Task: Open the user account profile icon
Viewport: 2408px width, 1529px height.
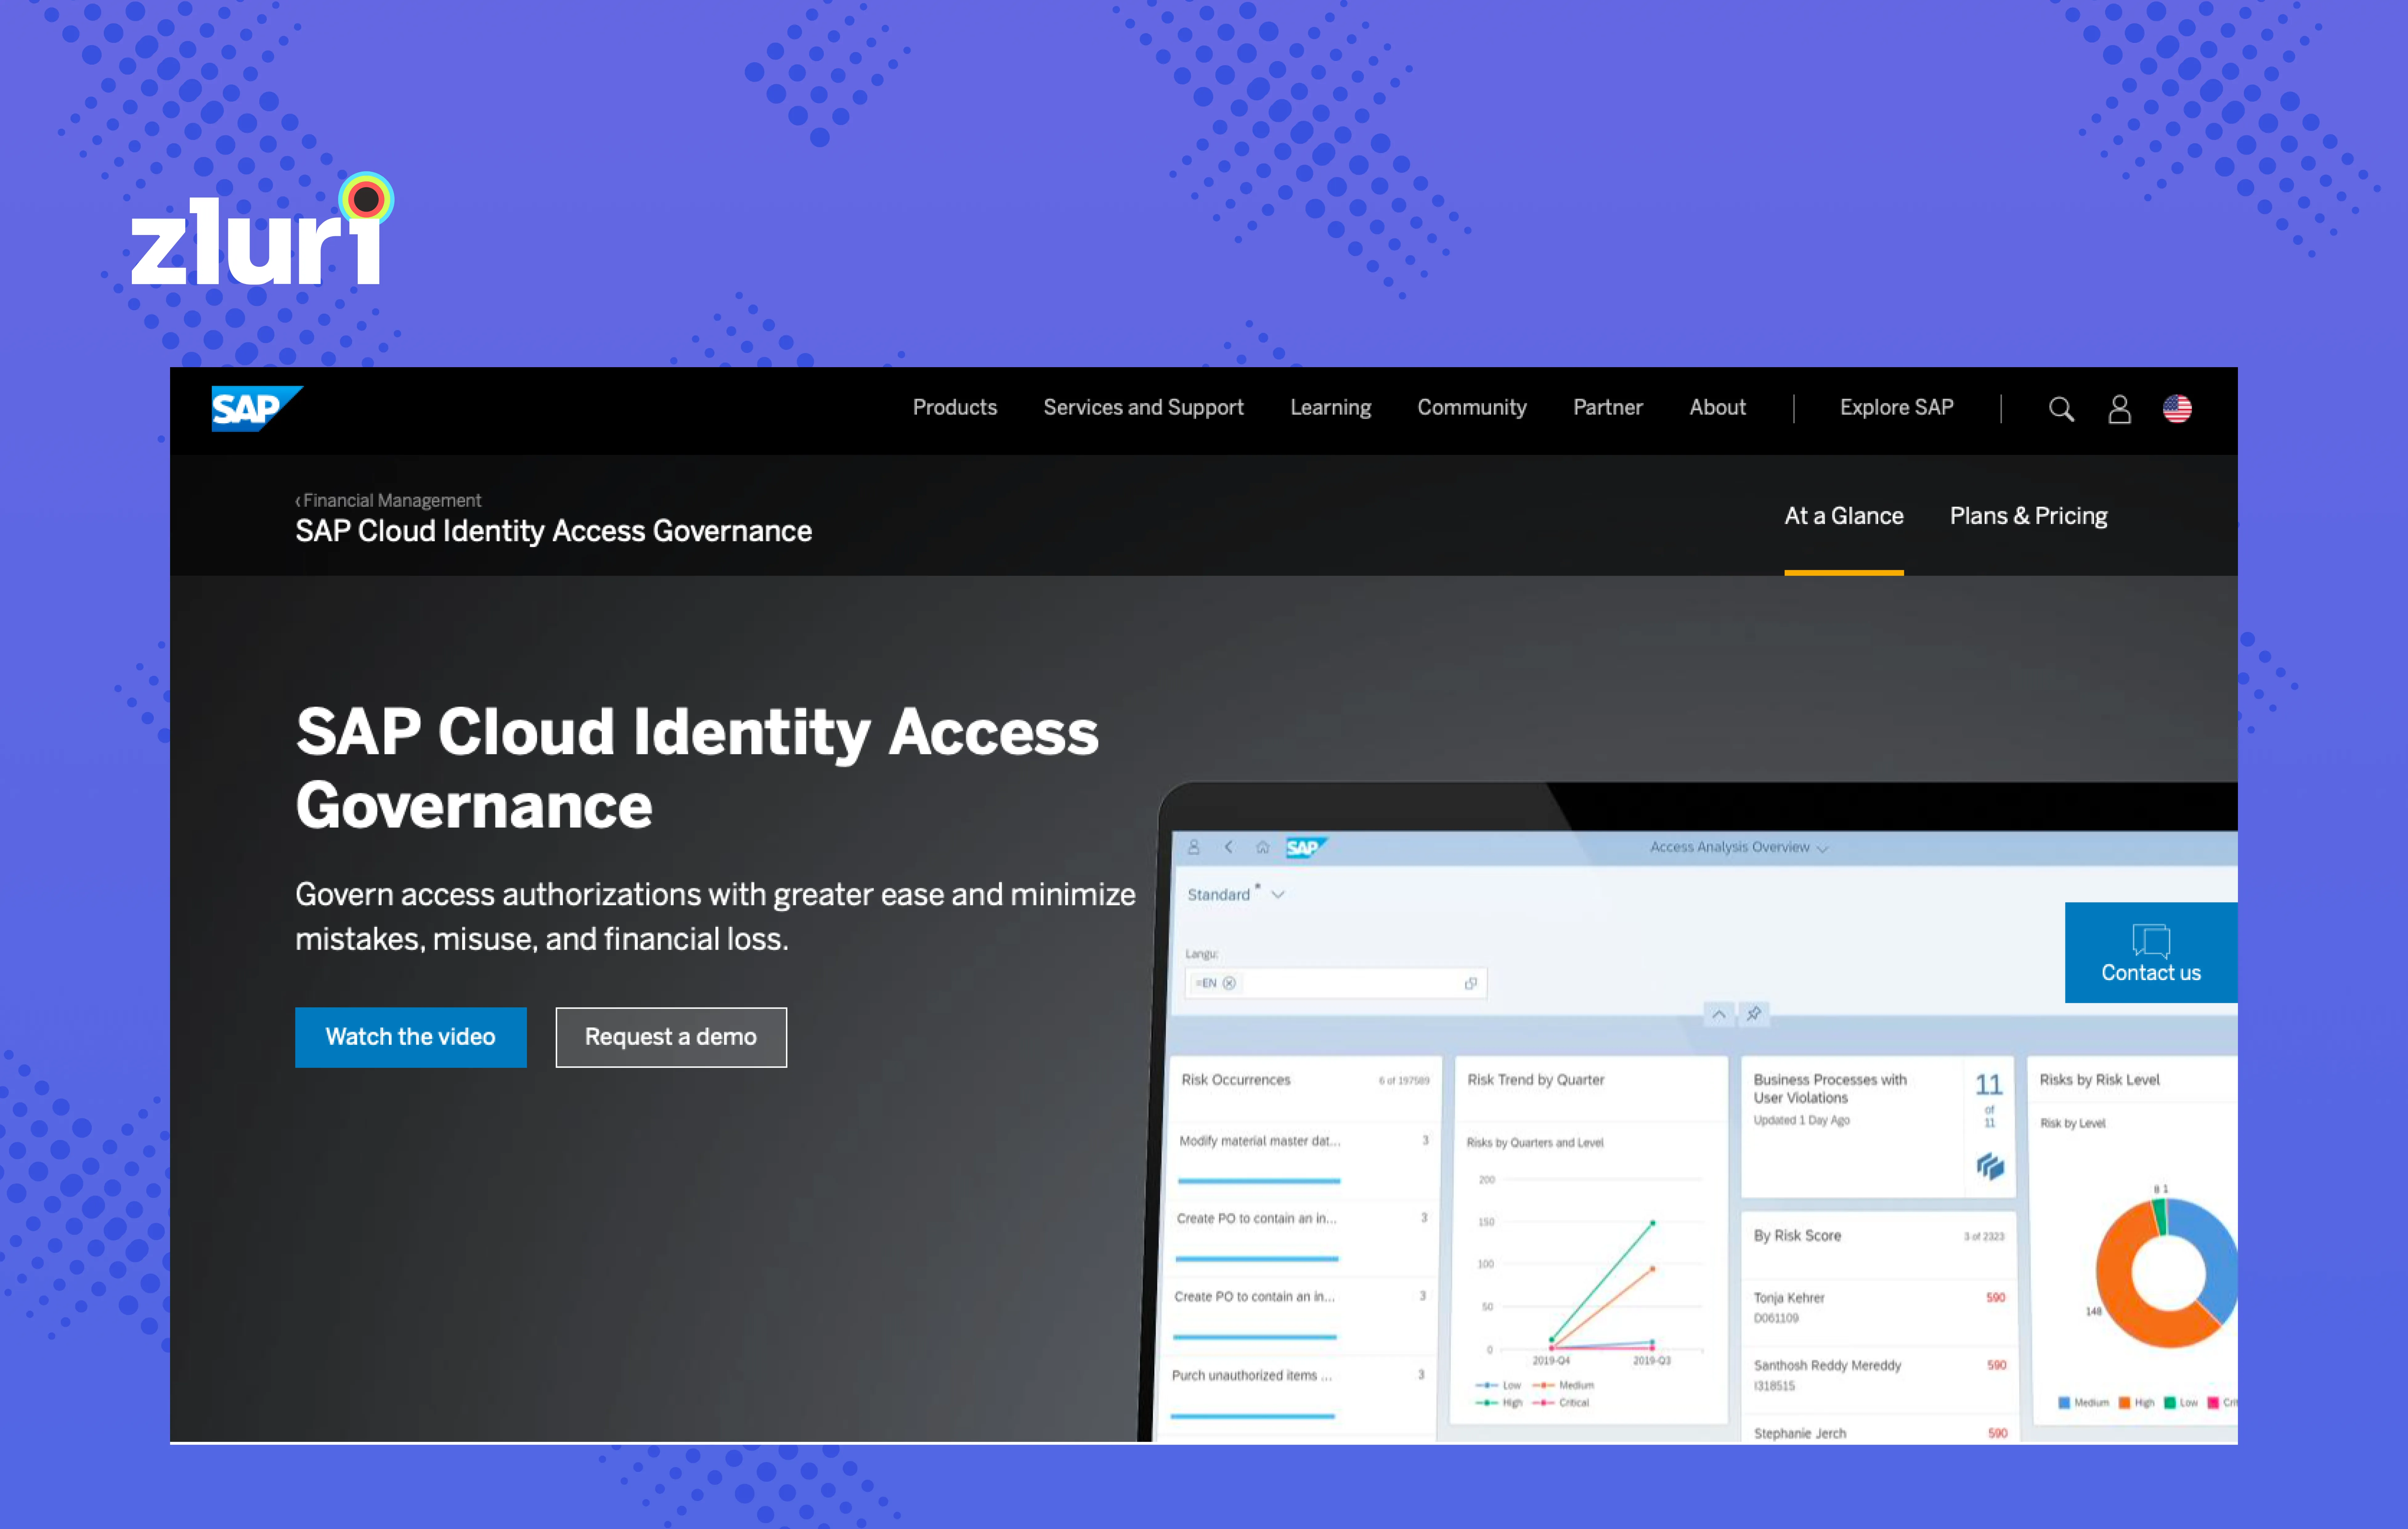Action: point(2119,409)
